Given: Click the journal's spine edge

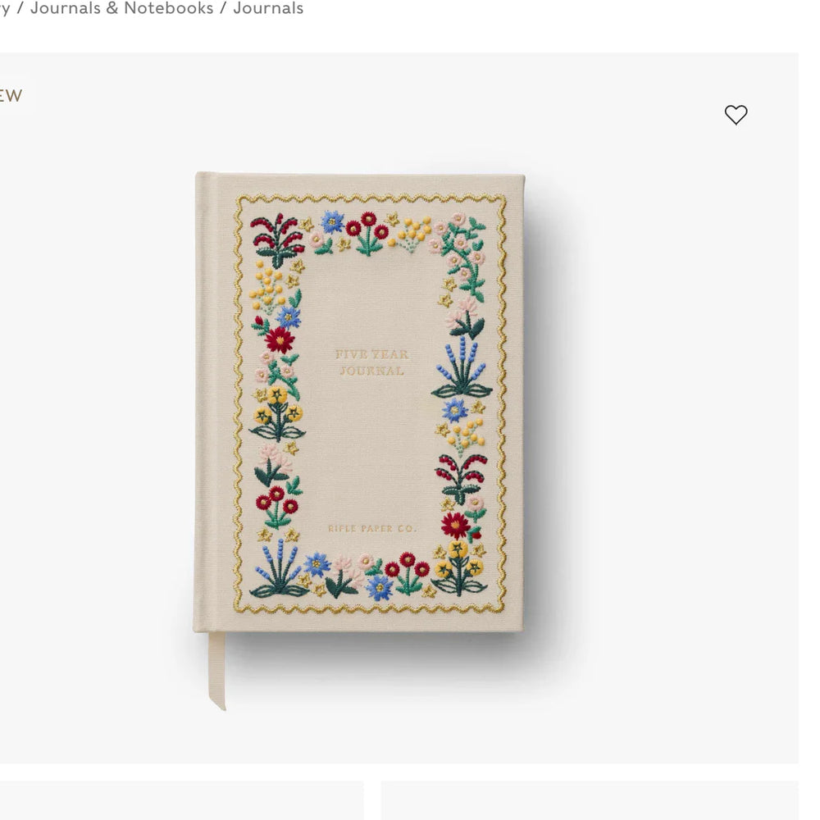Looking at the screenshot, I should coord(204,402).
